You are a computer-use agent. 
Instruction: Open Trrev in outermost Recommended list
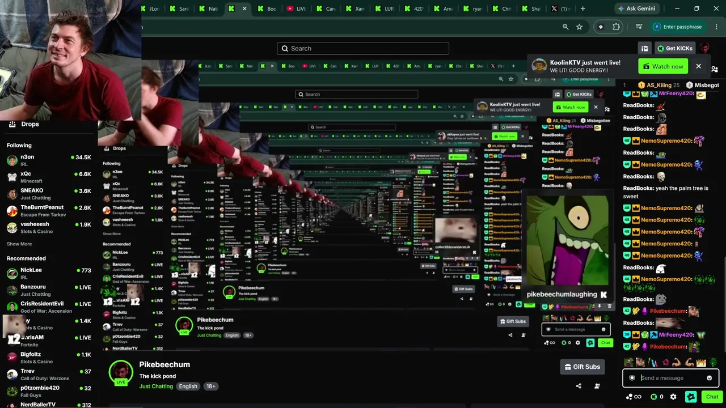click(49, 375)
